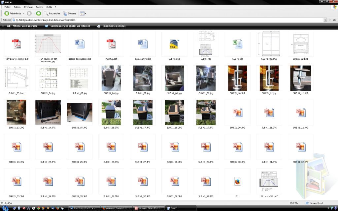
Task: Open the Rechercher search tool
Action: pyautogui.click(x=52, y=13)
